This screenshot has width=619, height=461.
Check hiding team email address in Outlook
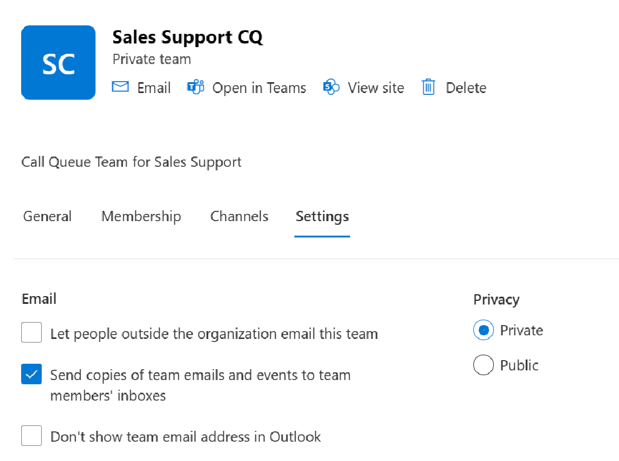click(x=31, y=436)
